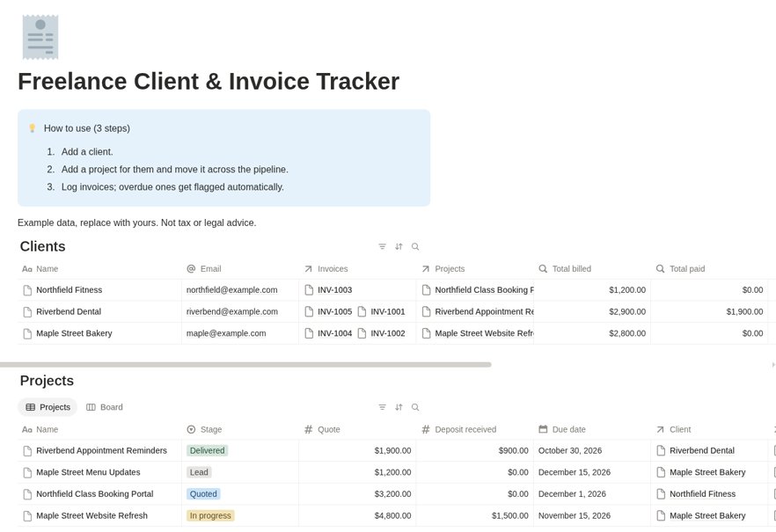This screenshot has height=532, width=776.
Task: Click the page icon of INV-1002
Action: pos(362,333)
